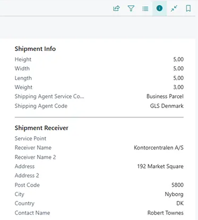Screen dimensions: 198x220
Task: Click the Shipping Agent Service Co... label
Action: tap(49, 96)
